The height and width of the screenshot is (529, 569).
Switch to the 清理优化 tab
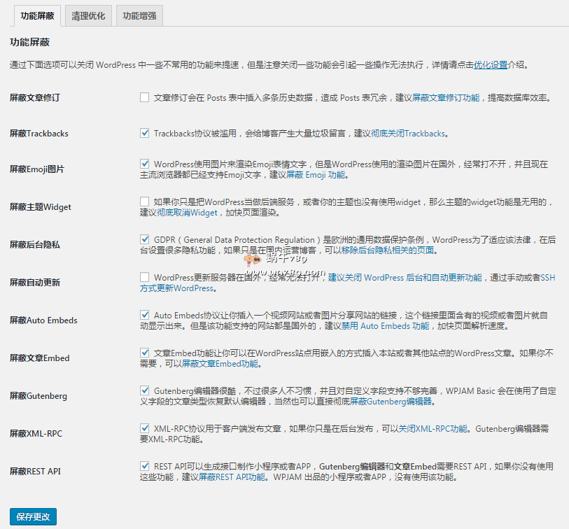click(88, 15)
